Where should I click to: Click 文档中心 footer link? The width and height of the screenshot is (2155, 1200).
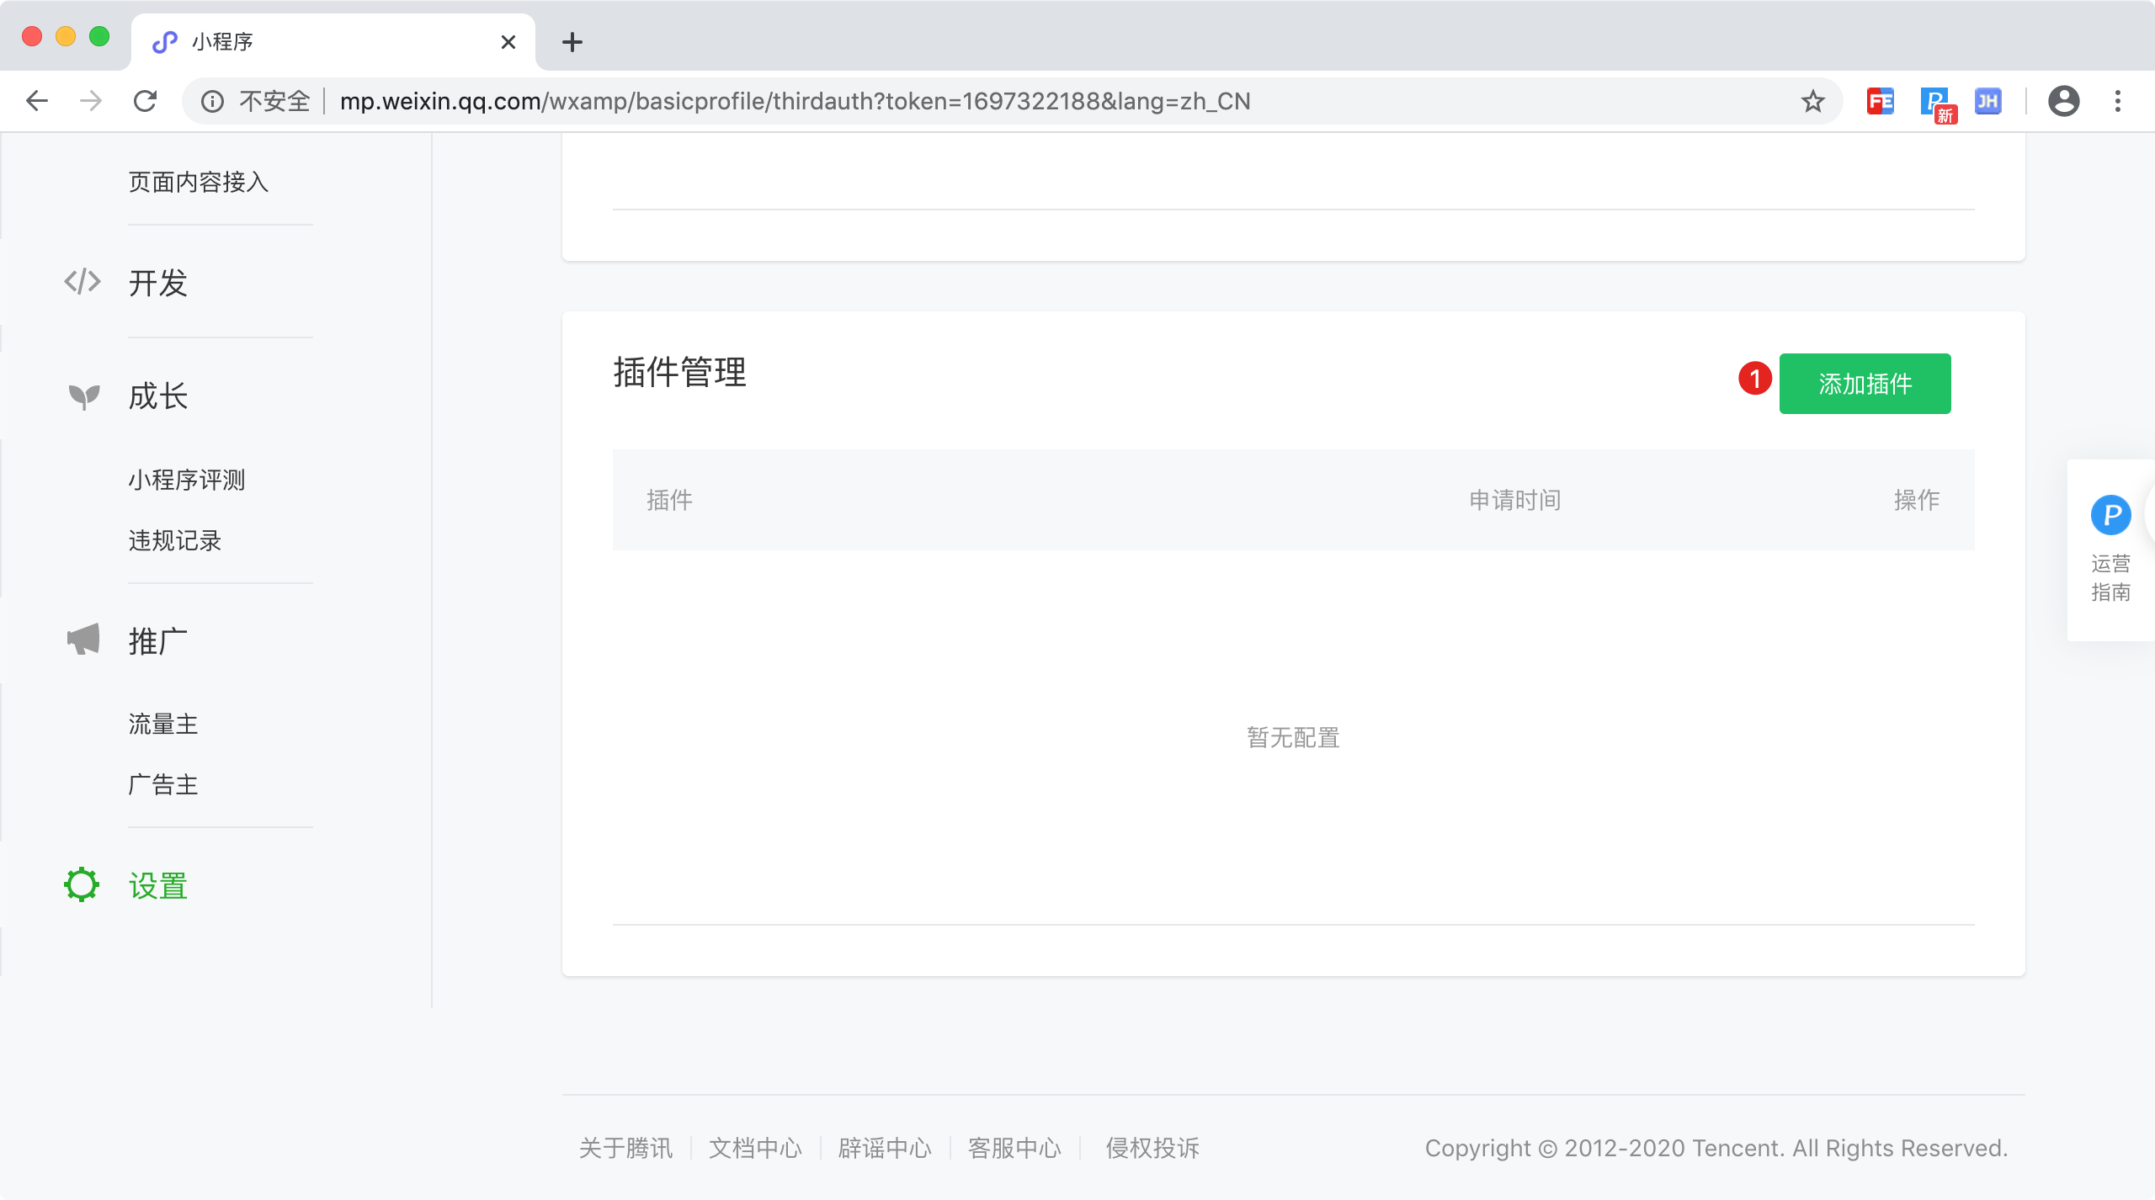point(755,1148)
